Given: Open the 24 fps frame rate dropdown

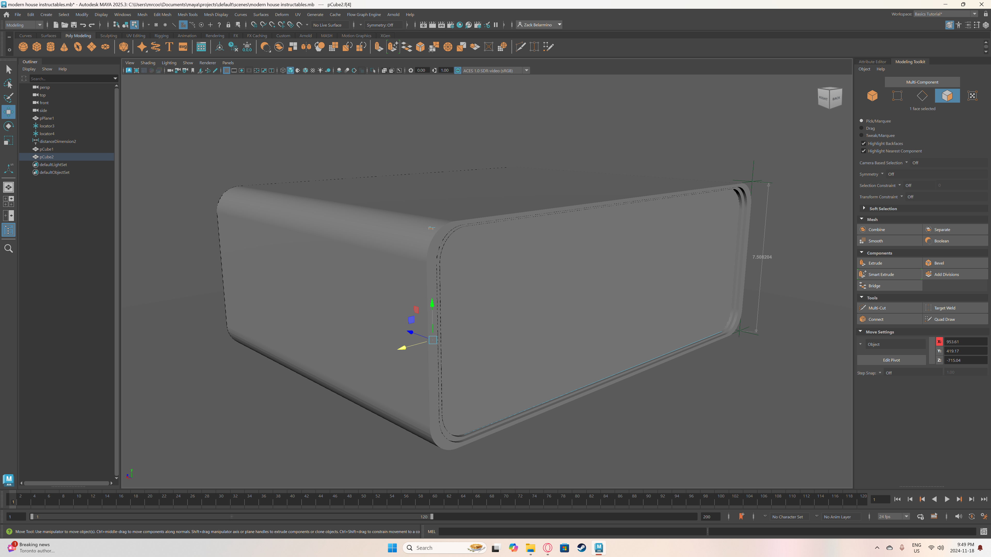Looking at the screenshot, I should (x=894, y=517).
